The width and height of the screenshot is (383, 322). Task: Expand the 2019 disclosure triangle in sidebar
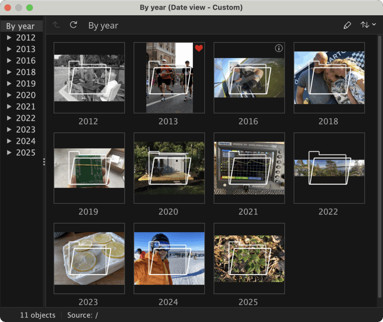click(x=9, y=83)
